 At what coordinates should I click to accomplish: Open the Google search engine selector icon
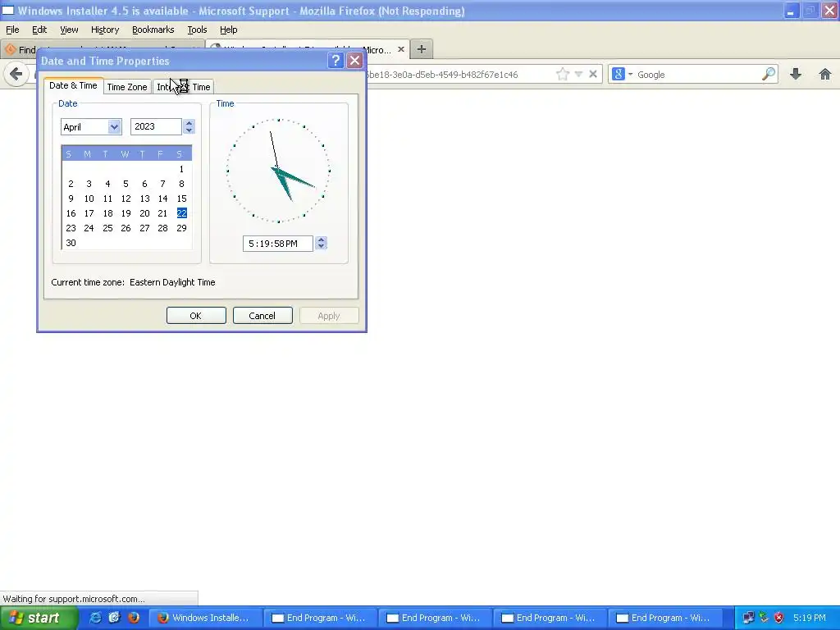619,74
